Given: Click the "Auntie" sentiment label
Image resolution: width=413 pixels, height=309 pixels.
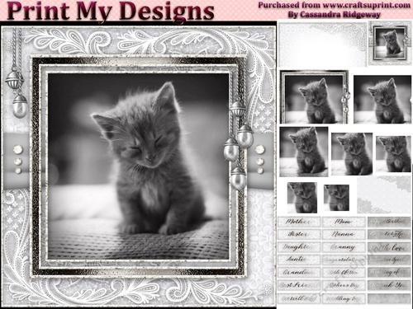Looking at the screenshot, I should click(299, 260).
